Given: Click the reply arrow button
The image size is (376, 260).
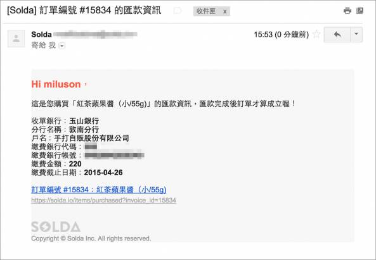Looking at the screenshot, I should (x=337, y=35).
